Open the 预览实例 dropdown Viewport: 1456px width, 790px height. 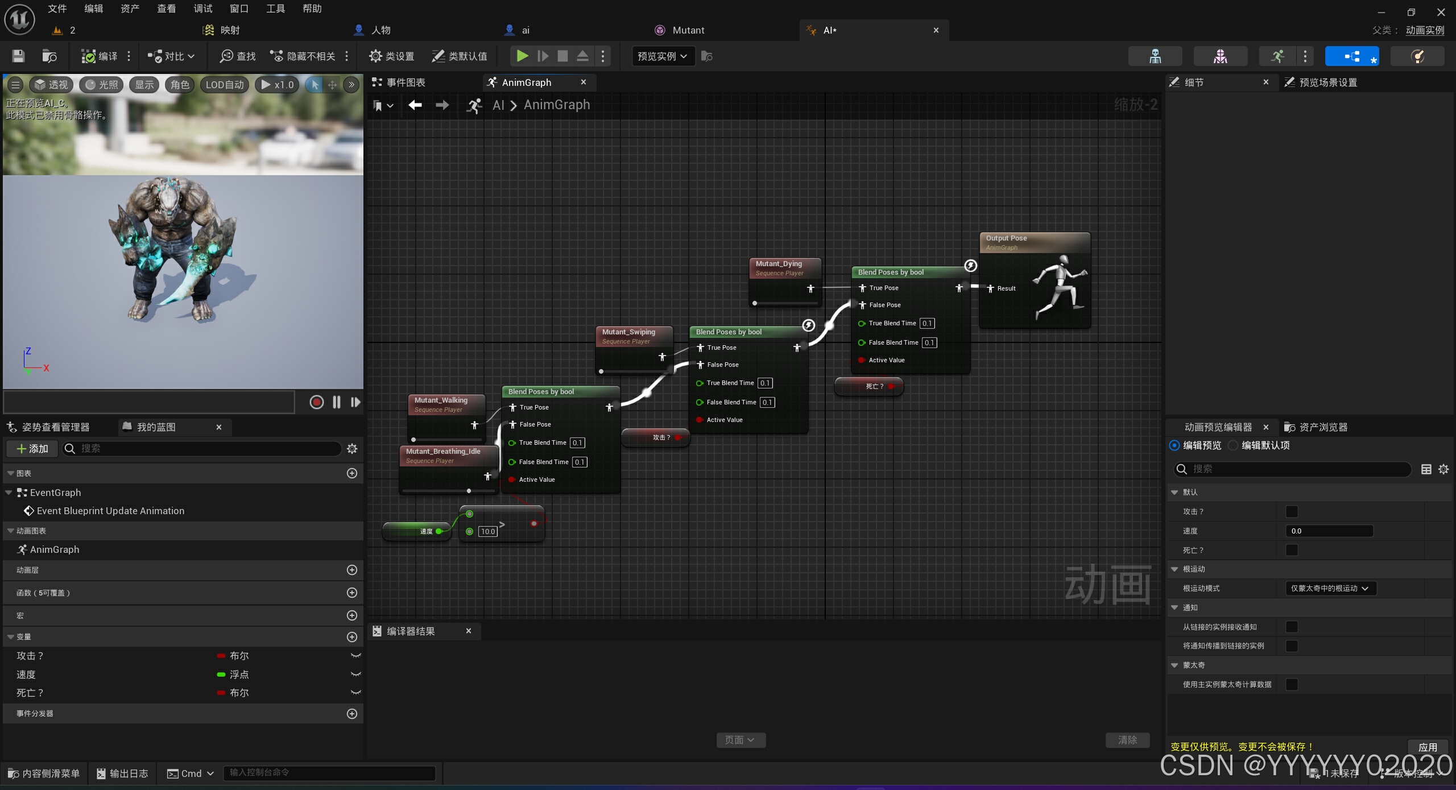coord(663,56)
